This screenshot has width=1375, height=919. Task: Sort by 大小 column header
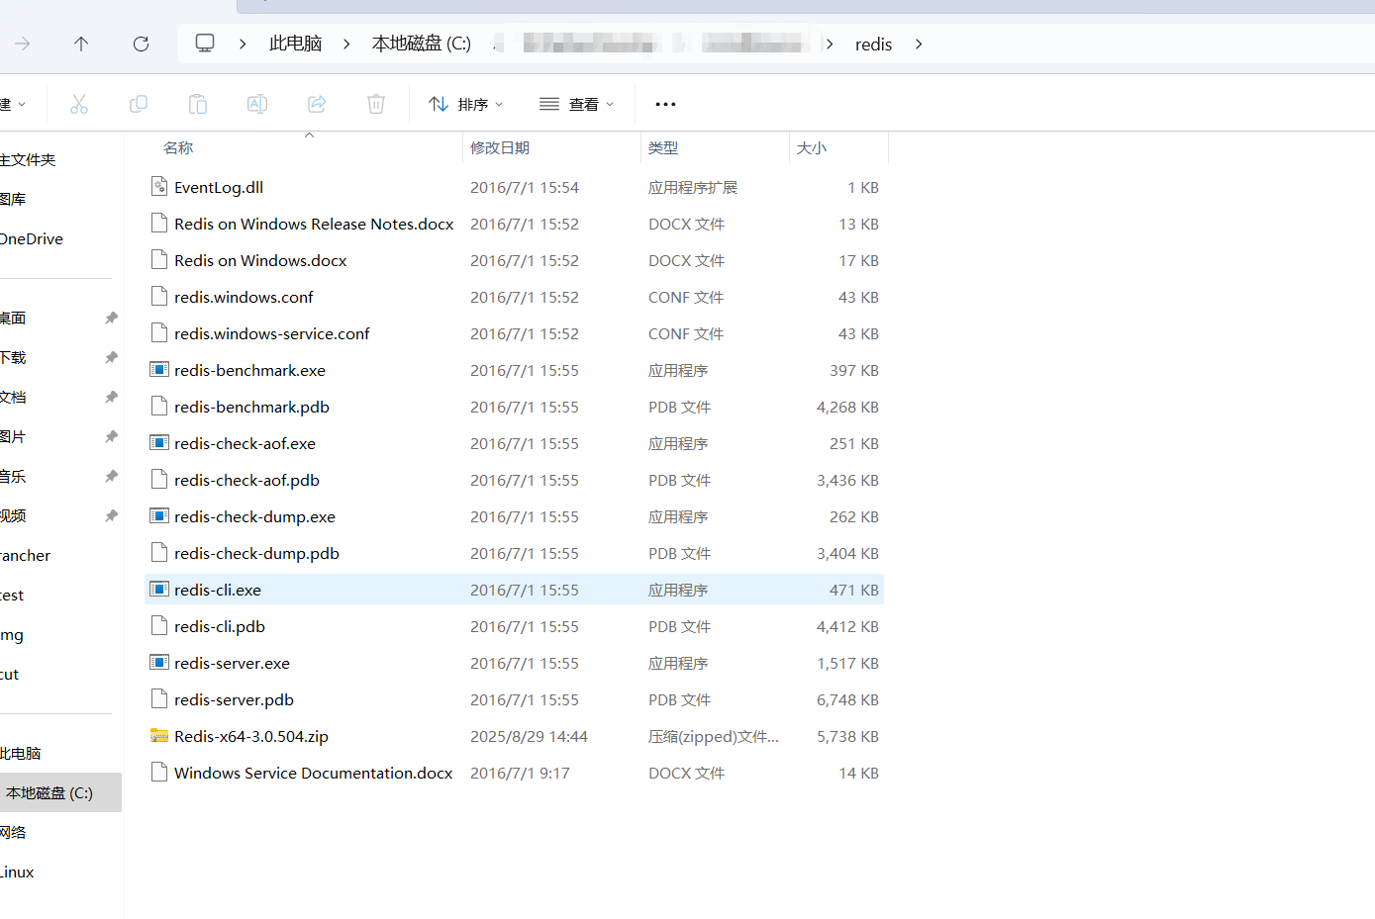[x=812, y=147]
